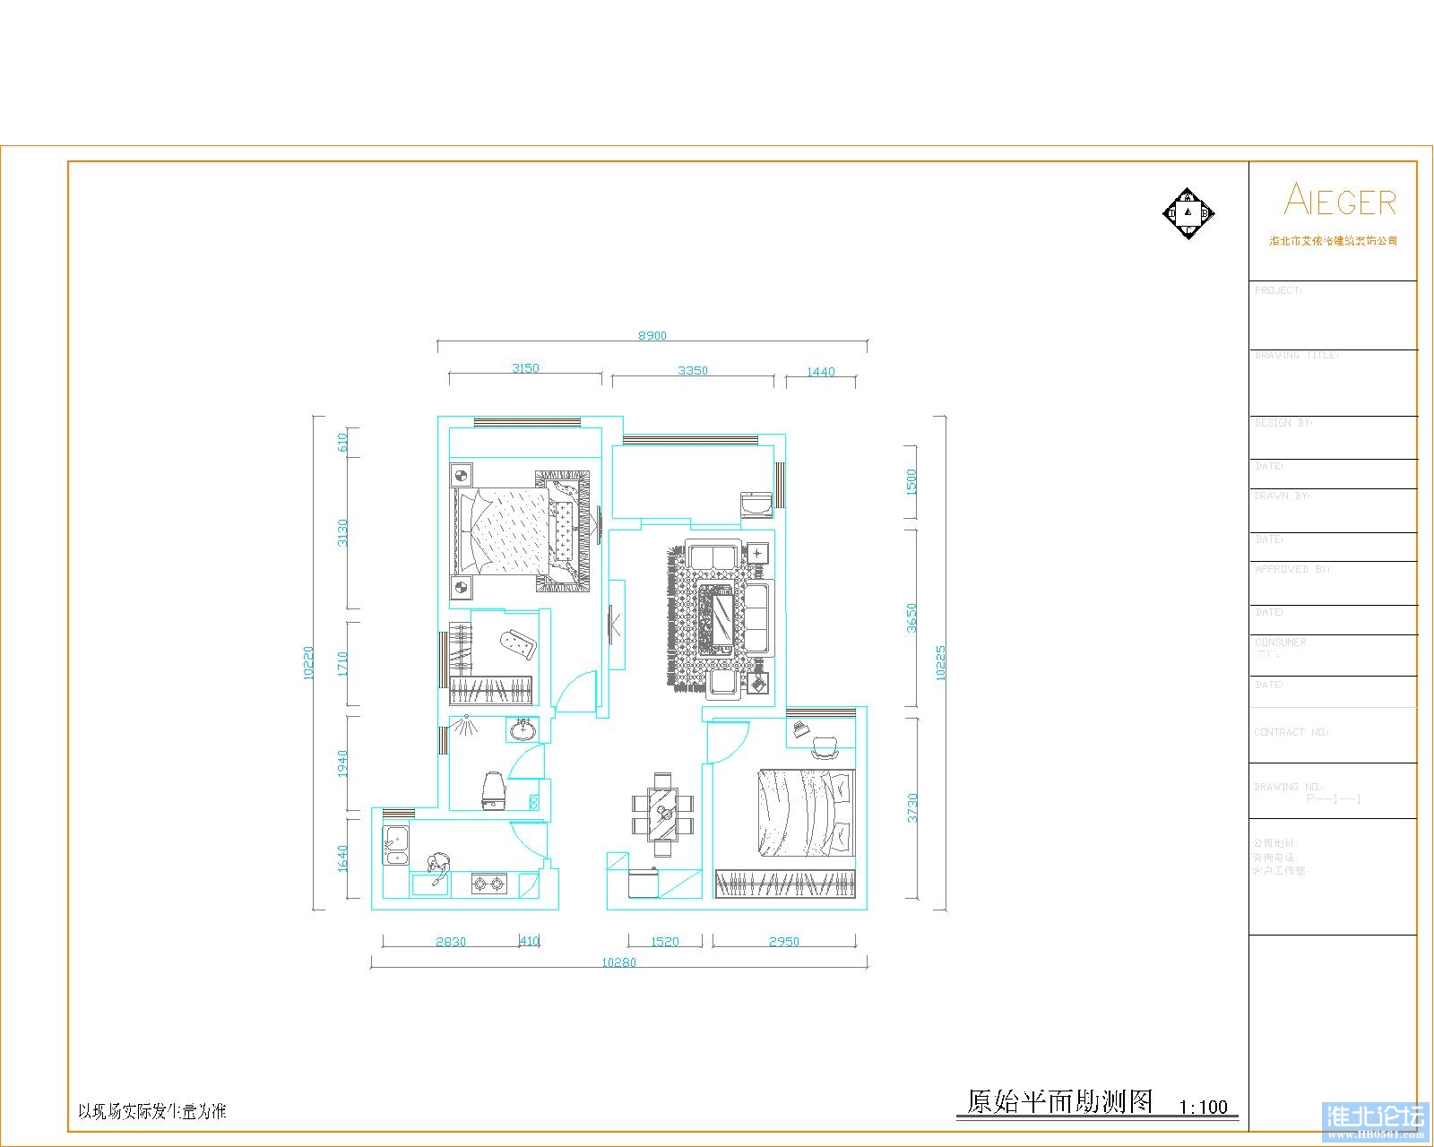Image resolution: width=1434 pixels, height=1147 pixels.
Task: Click the 3650 dimension text
Action: pos(912,618)
